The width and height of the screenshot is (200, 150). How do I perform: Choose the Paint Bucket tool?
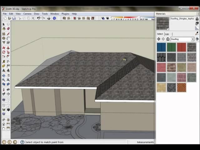click(4, 28)
